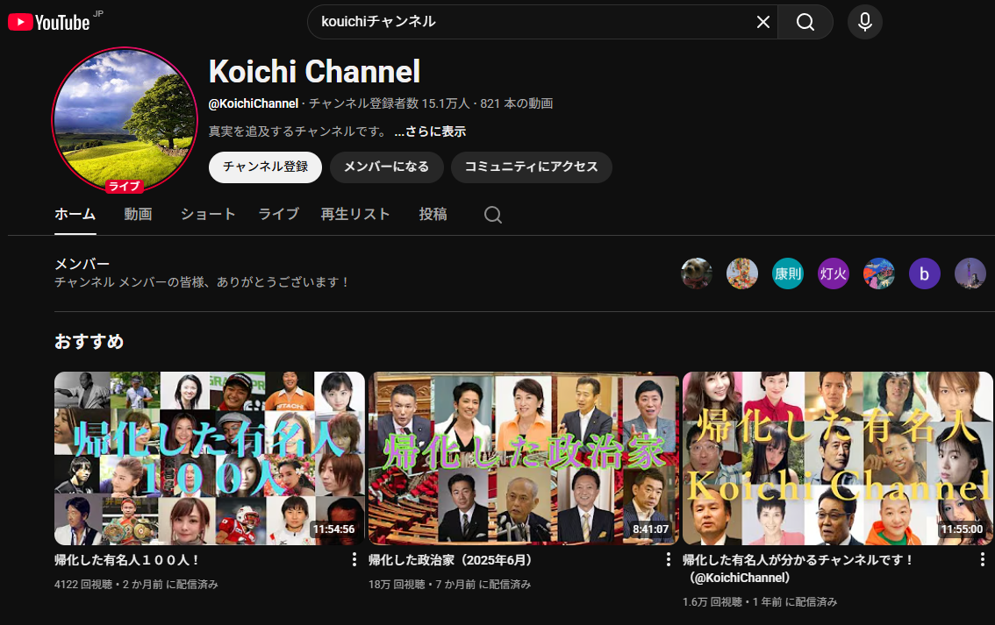
Task: Clear the search box with X icon
Action: (x=762, y=22)
